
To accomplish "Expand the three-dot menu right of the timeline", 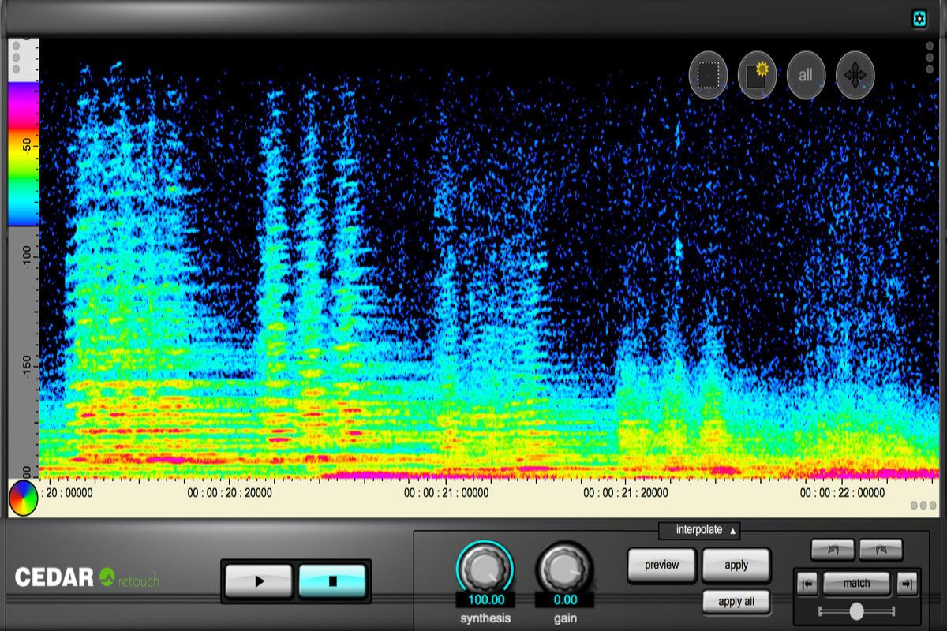I will coord(923,506).
